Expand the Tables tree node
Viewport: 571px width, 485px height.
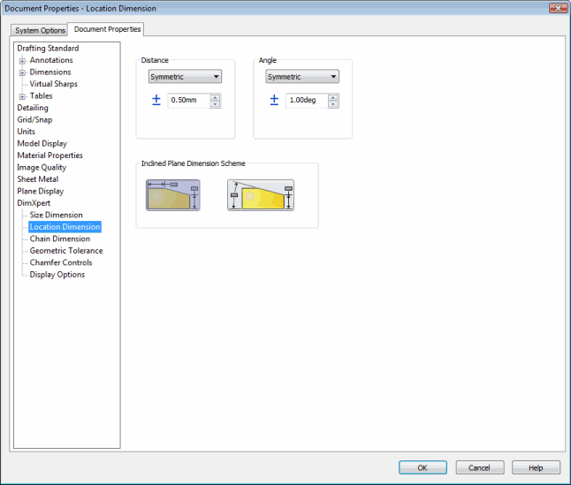click(x=22, y=96)
